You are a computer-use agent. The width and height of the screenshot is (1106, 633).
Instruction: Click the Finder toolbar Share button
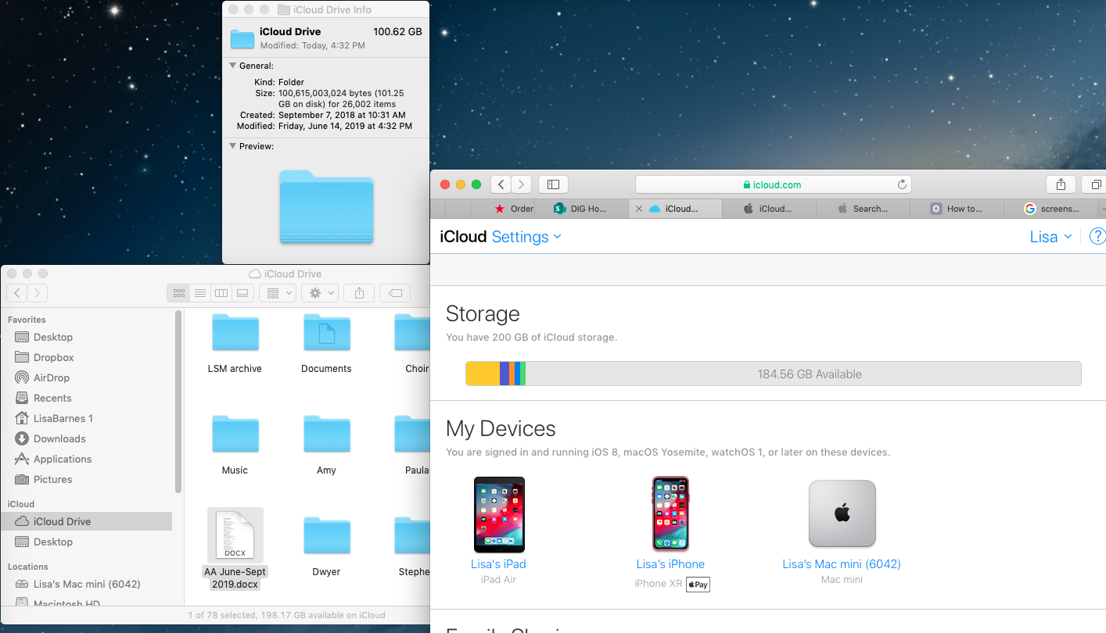[x=359, y=293]
